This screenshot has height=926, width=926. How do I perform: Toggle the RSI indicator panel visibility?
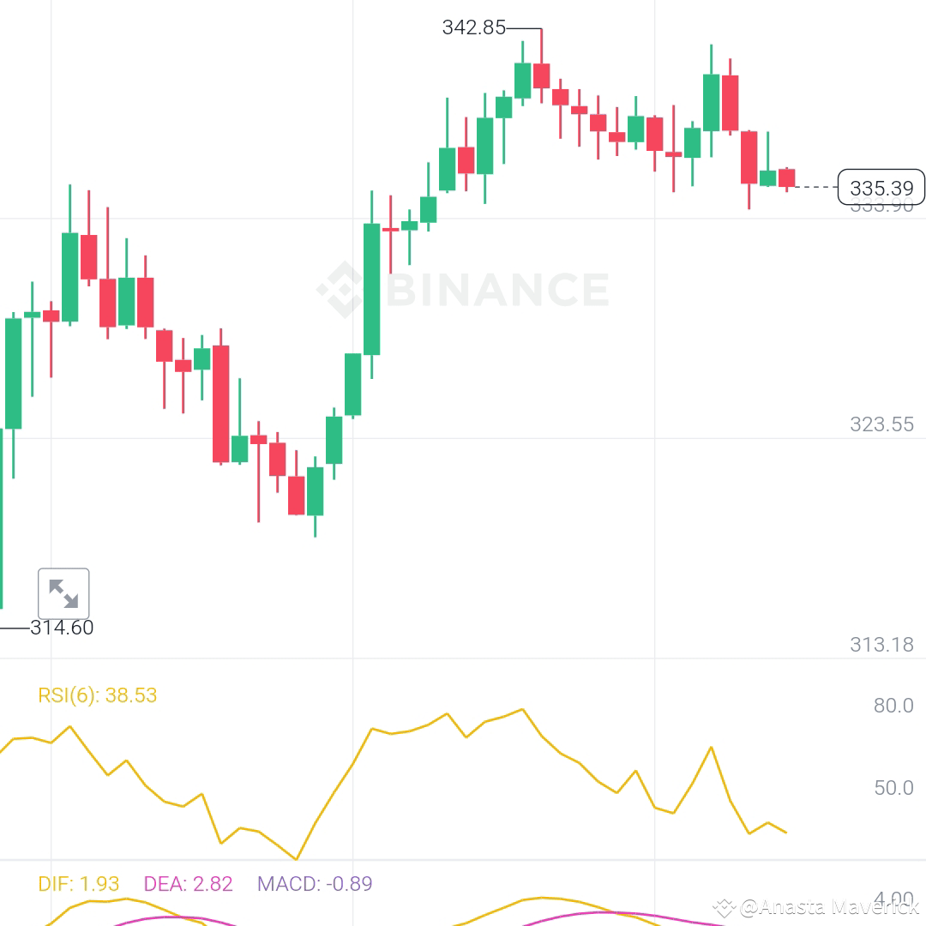pyautogui.click(x=95, y=696)
